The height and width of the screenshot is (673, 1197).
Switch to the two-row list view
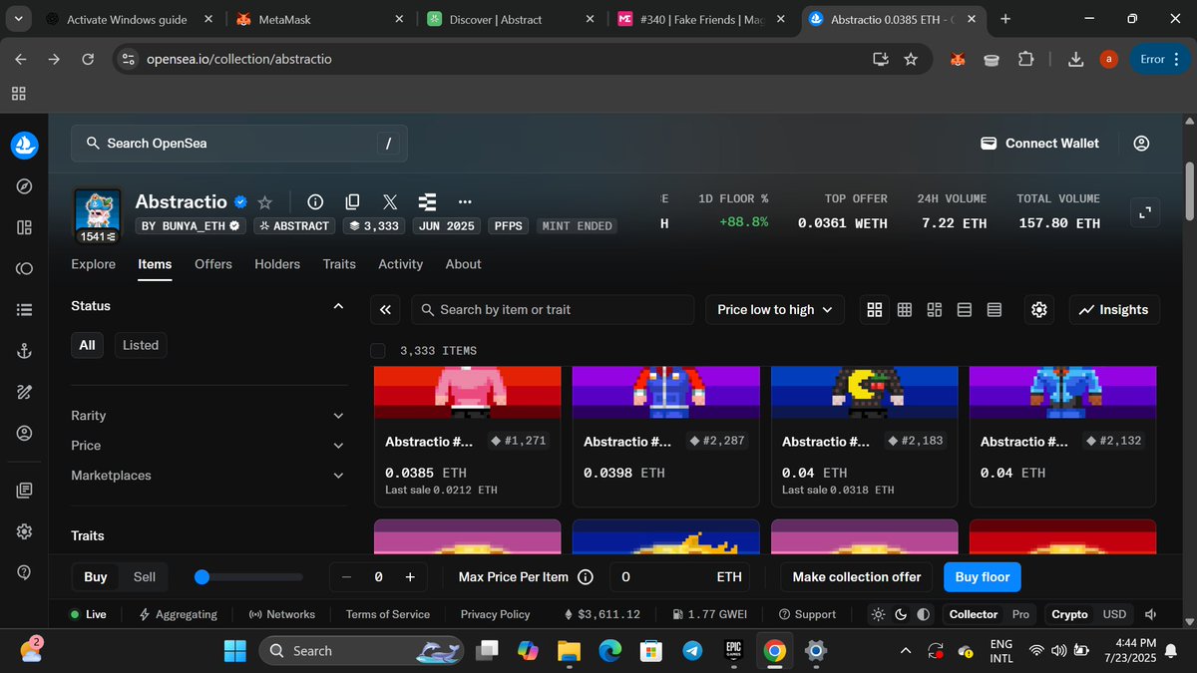point(965,310)
